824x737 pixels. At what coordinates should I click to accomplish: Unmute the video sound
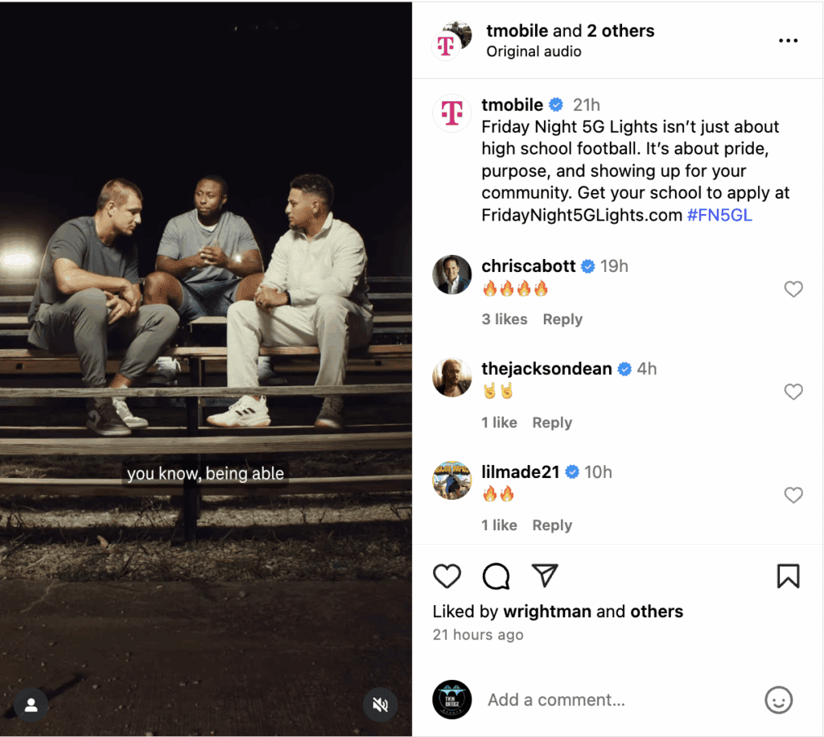tap(381, 706)
